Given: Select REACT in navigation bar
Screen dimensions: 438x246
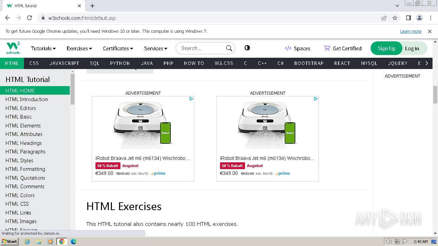Looking at the screenshot, I should point(342,63).
